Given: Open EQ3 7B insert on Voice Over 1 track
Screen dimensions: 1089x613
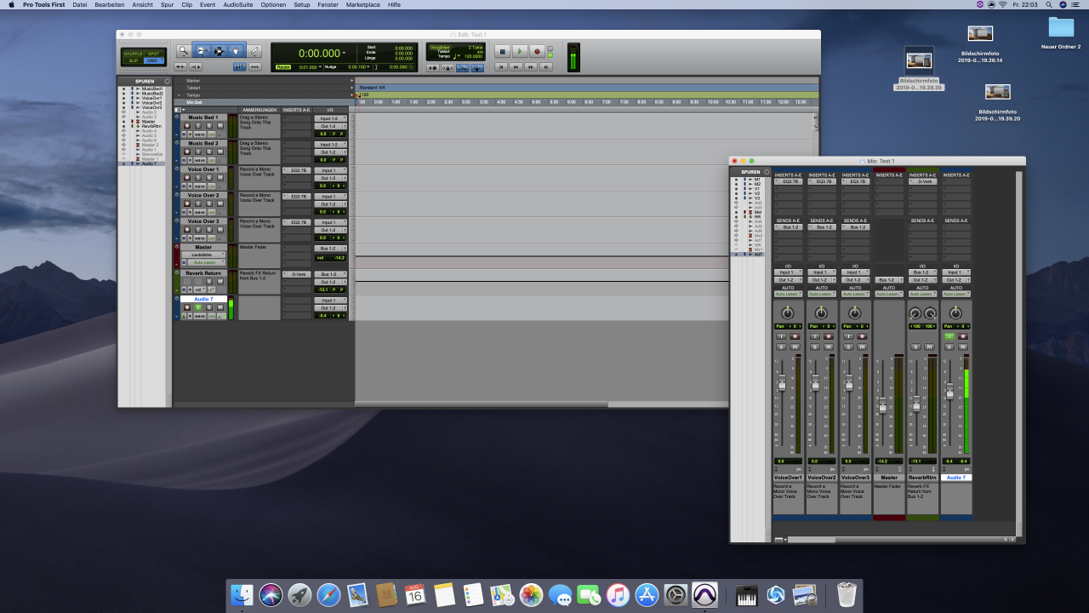Looking at the screenshot, I should pyautogui.click(x=299, y=170).
